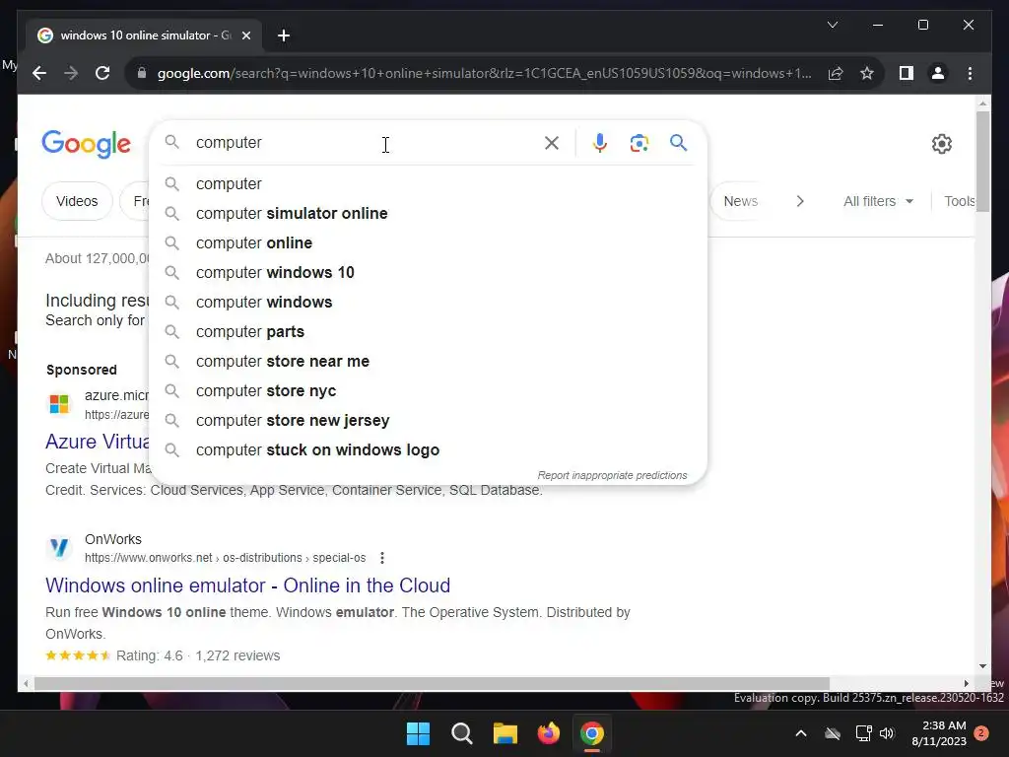This screenshot has height=757, width=1009.
Task: Expand the All filters dropdown
Action: click(878, 201)
